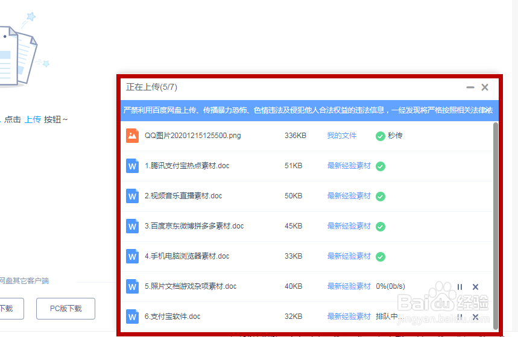Click the 32KB file size value
Viewport: 518px width, 337px height.
pyautogui.click(x=293, y=316)
